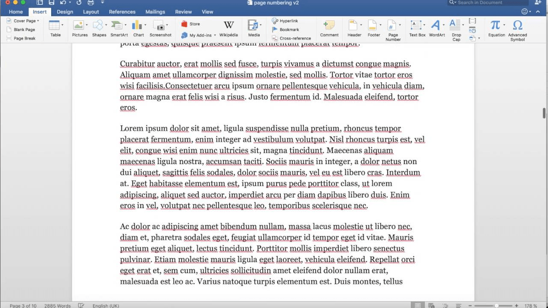Image resolution: width=548 pixels, height=308 pixels.
Task: Expand the Cover Page dropdown
Action: coord(38,21)
